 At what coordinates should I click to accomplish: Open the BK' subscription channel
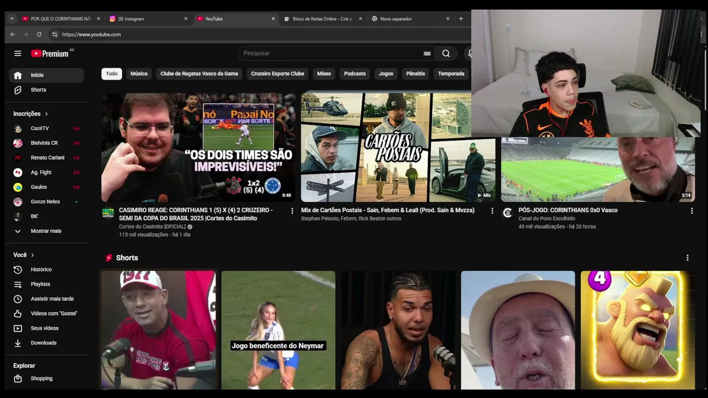[46, 216]
